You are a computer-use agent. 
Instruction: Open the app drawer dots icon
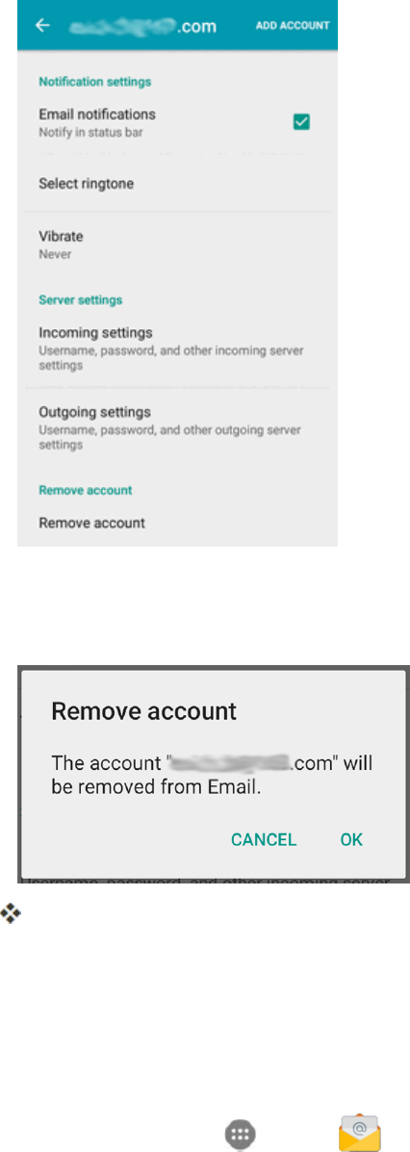241,1133
